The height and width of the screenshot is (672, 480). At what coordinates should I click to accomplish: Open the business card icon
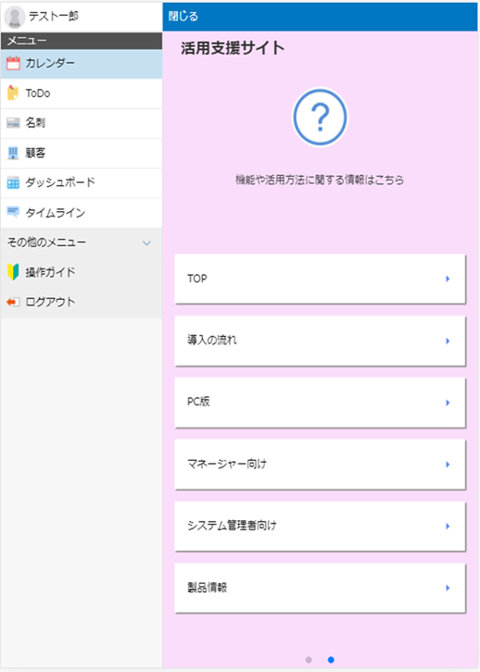pos(13,123)
